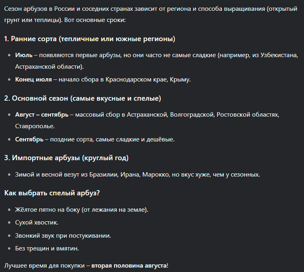
Task: Click the text Астраханской области in first bullet
Action: [48, 67]
